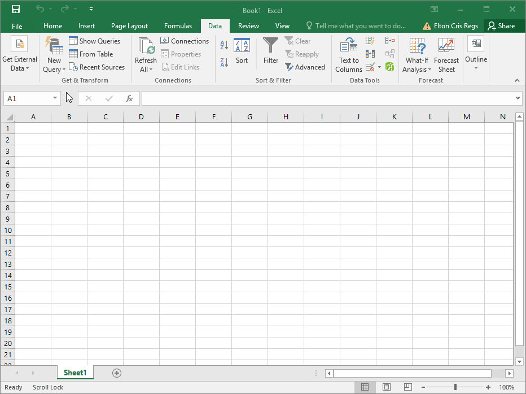Open the Manage Data Model icon
Image resolution: width=526 pixels, height=394 pixels.
coord(389,67)
